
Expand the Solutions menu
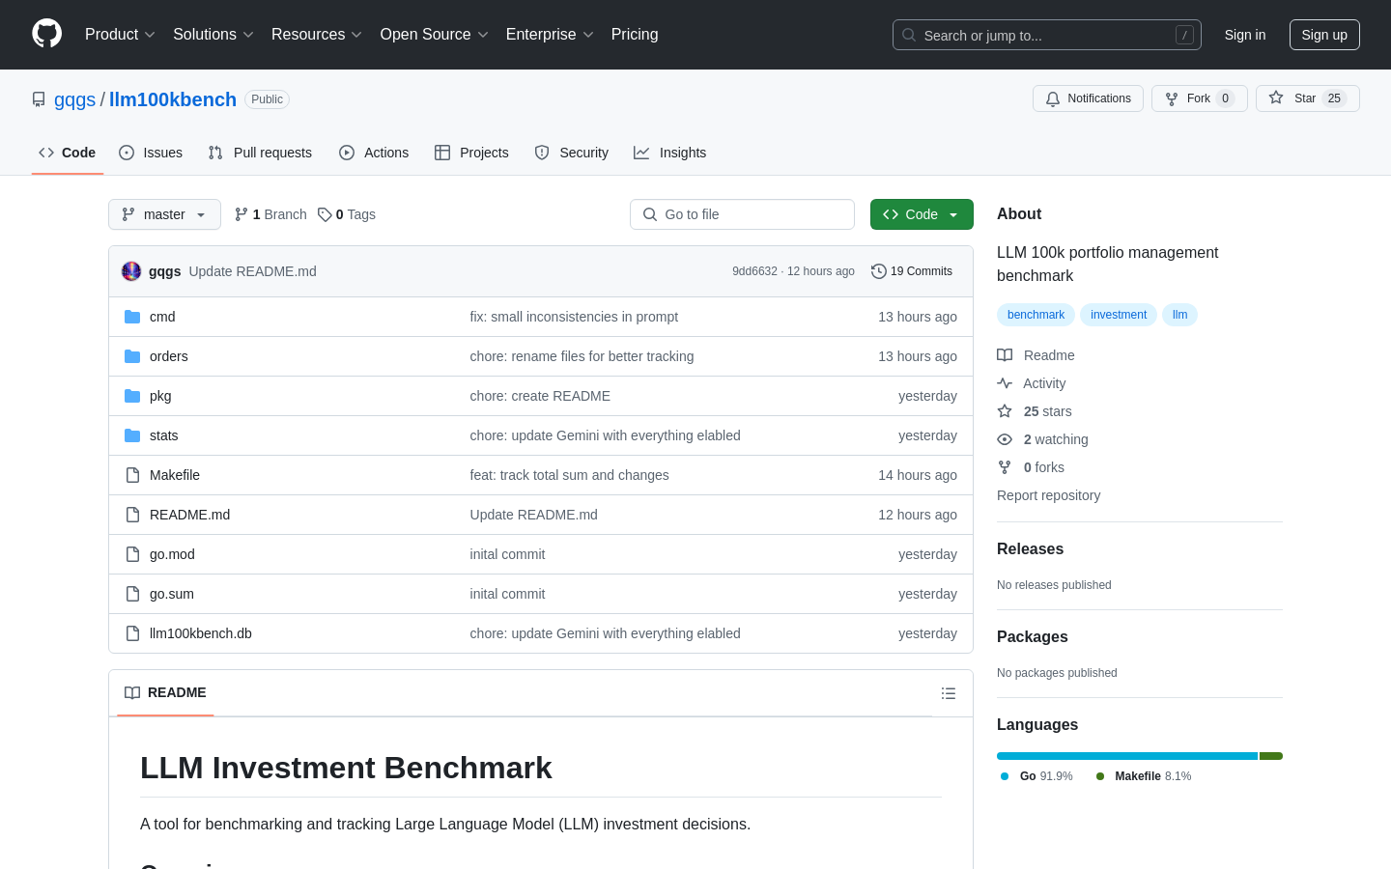(213, 35)
